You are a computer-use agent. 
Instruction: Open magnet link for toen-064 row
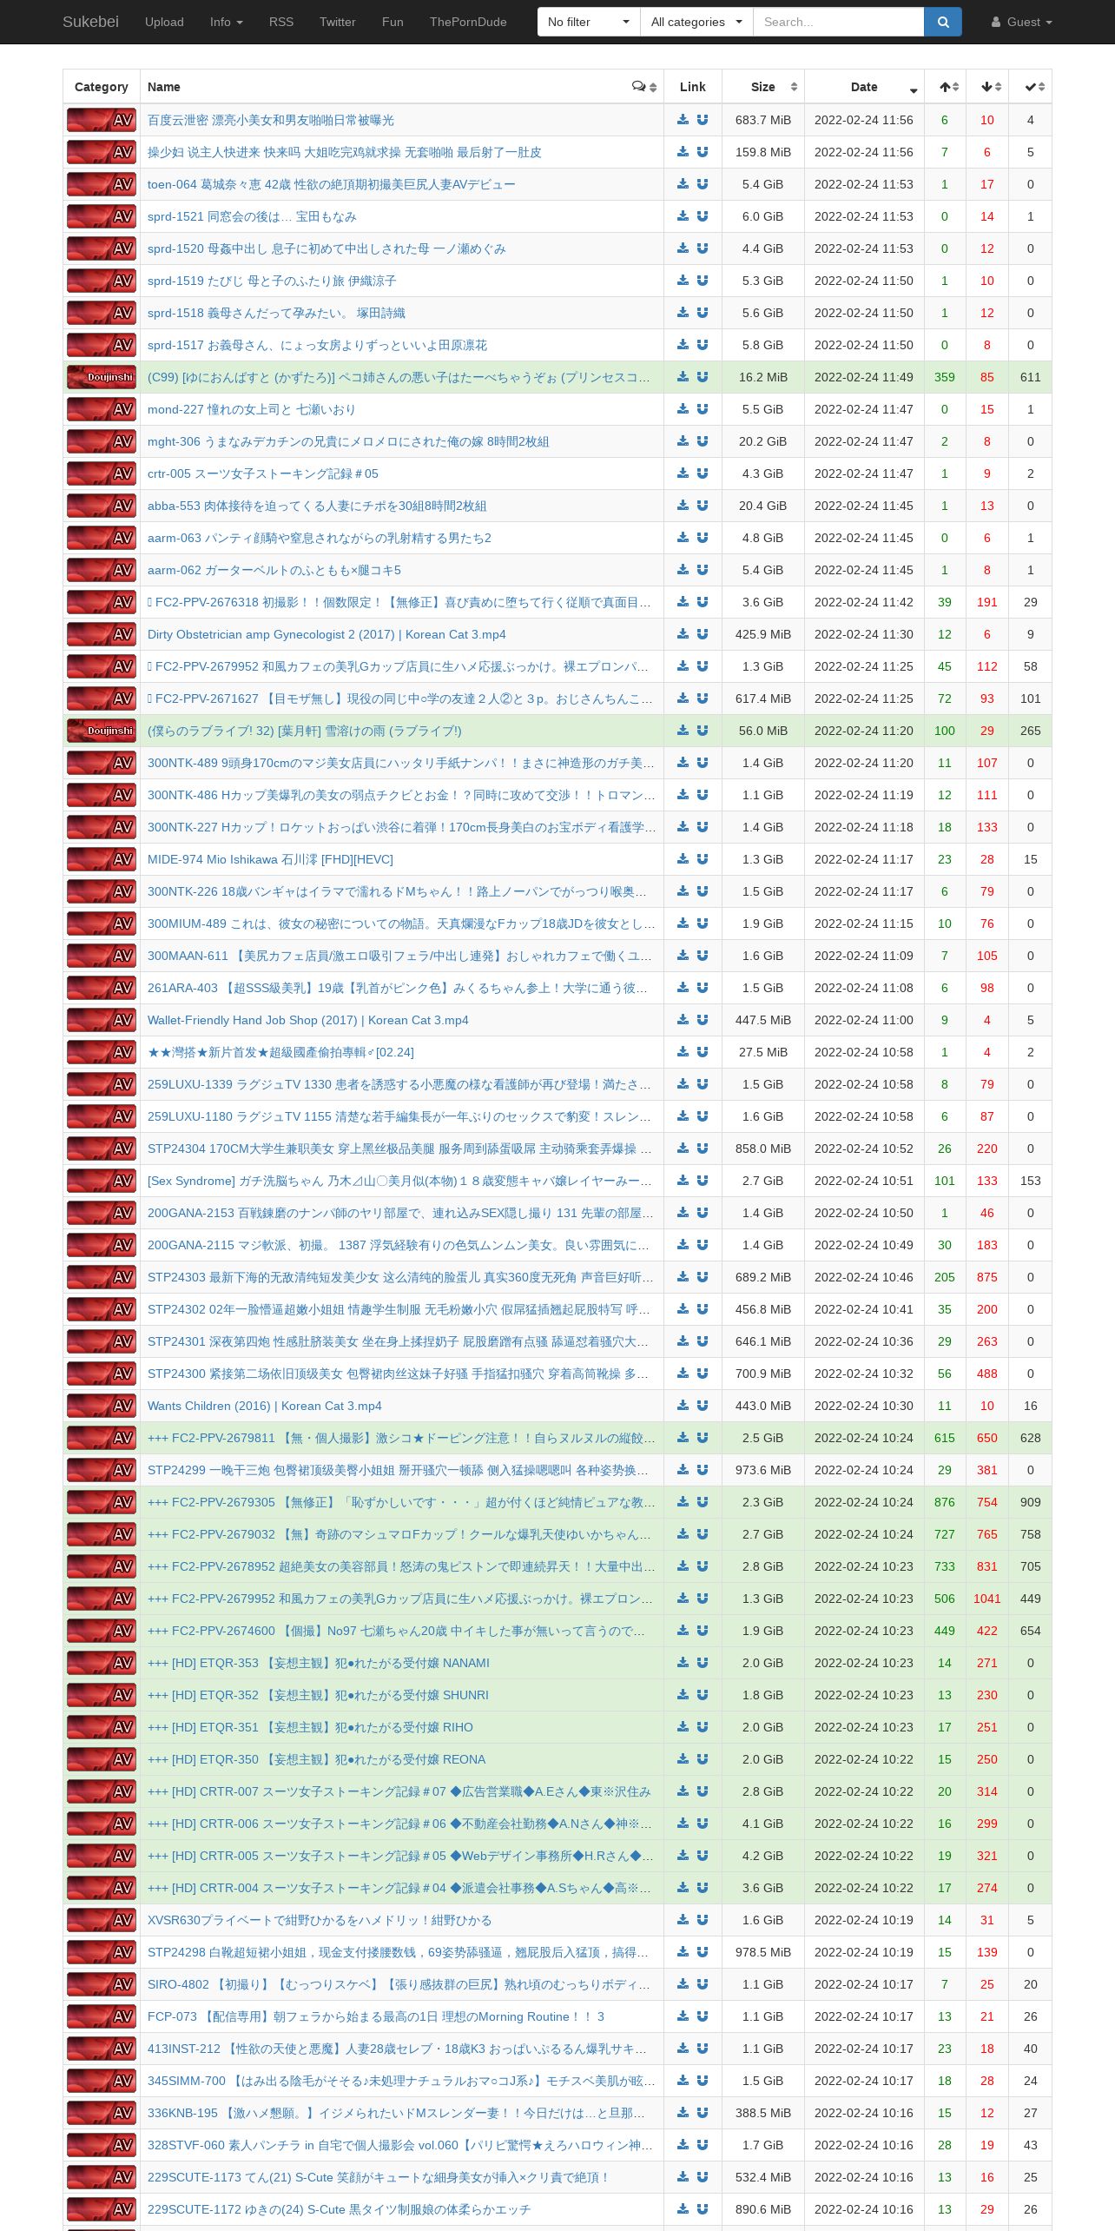pos(703,184)
